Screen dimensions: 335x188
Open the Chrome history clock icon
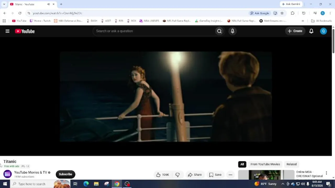click(304, 13)
